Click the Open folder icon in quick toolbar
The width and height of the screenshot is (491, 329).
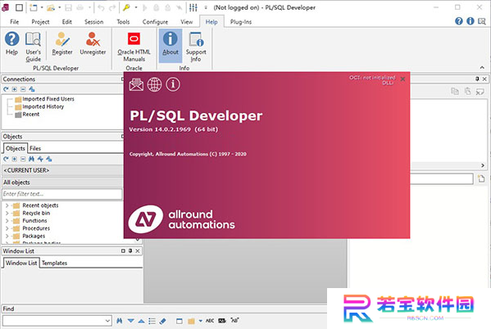click(x=51, y=7)
